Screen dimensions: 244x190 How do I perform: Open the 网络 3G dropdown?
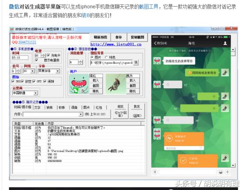tap(29, 71)
